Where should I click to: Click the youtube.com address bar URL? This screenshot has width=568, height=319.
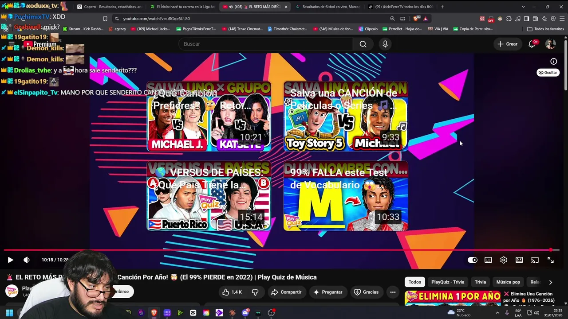point(156,19)
